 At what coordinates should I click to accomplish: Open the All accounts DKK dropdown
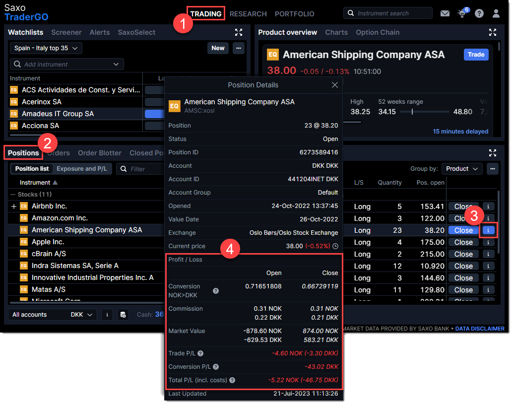(52, 315)
